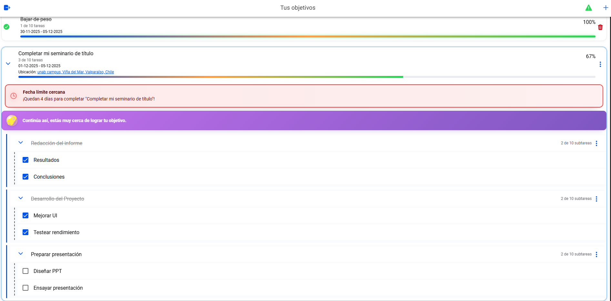Image resolution: width=611 pixels, height=301 pixels.
Task: Uncheck the Resultados subtask
Action: 25,160
